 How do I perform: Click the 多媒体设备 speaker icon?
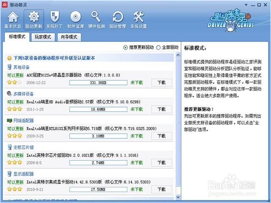click(9, 94)
